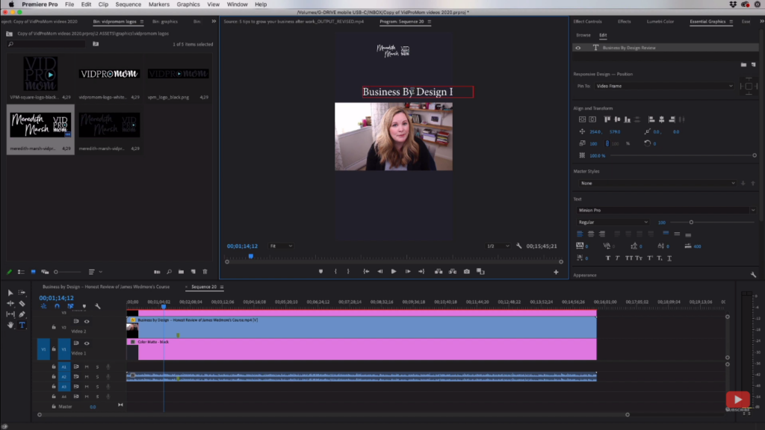Toggle Video 1 track output eye
The height and width of the screenshot is (430, 765).
point(87,343)
